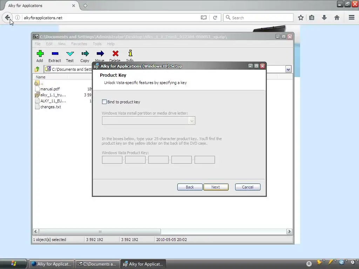Screen dimensions: 359x269
Task: Click the browser Search field
Action: 258,18
